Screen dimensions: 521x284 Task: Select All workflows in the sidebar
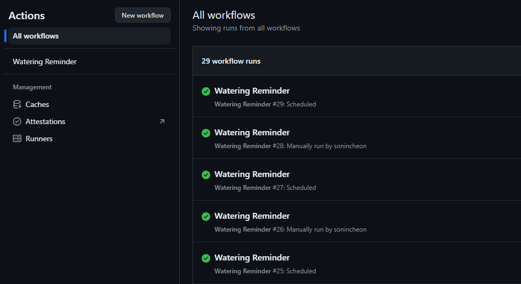click(89, 36)
